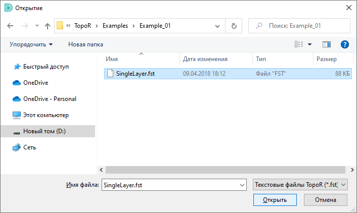Viewport: 357px width, 213px height.
Task: Click Новая папка to create folder
Action: point(85,44)
